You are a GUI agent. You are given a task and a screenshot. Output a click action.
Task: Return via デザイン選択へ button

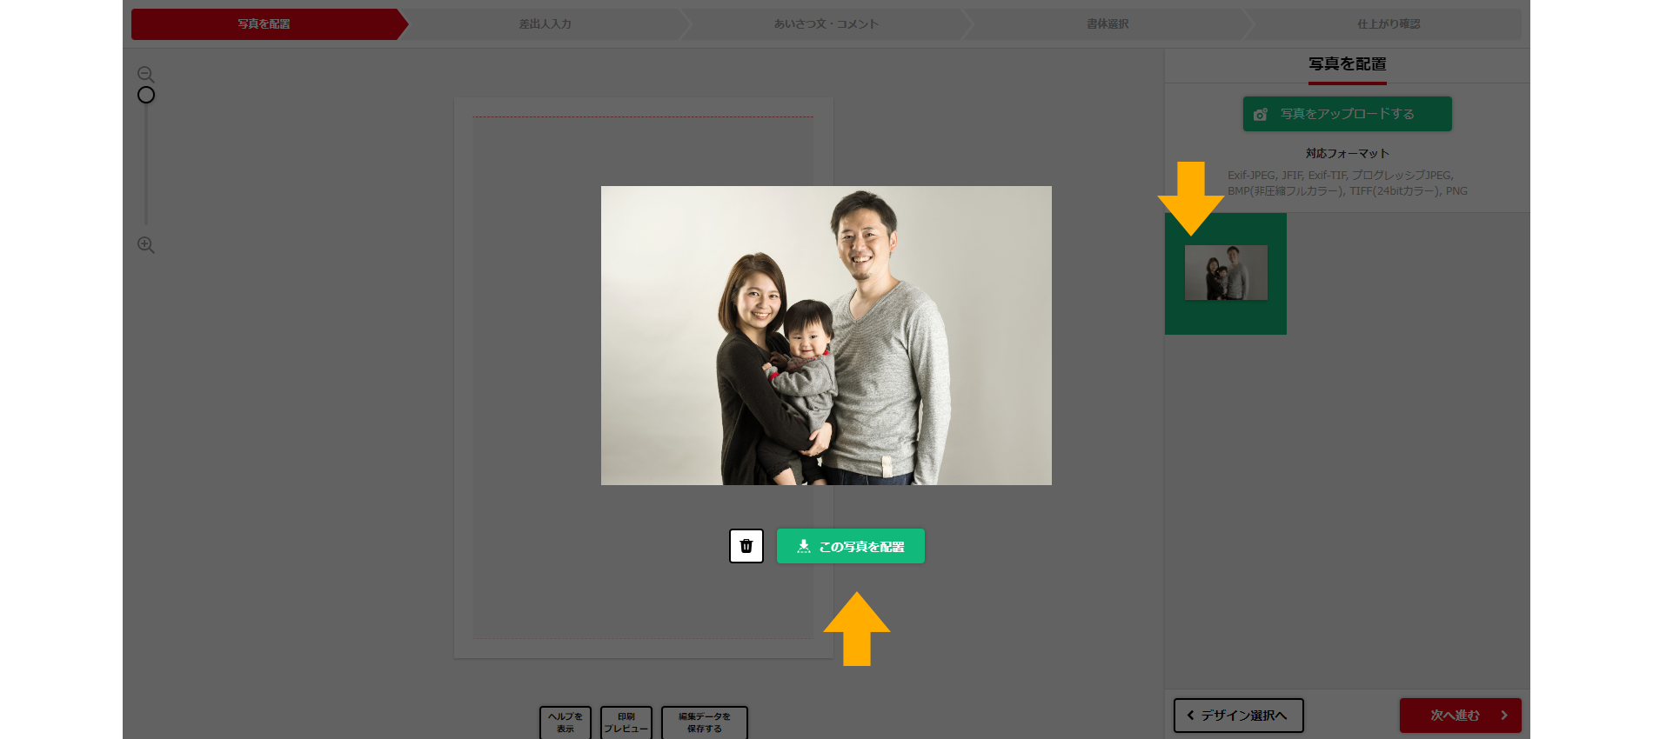coord(1239,716)
